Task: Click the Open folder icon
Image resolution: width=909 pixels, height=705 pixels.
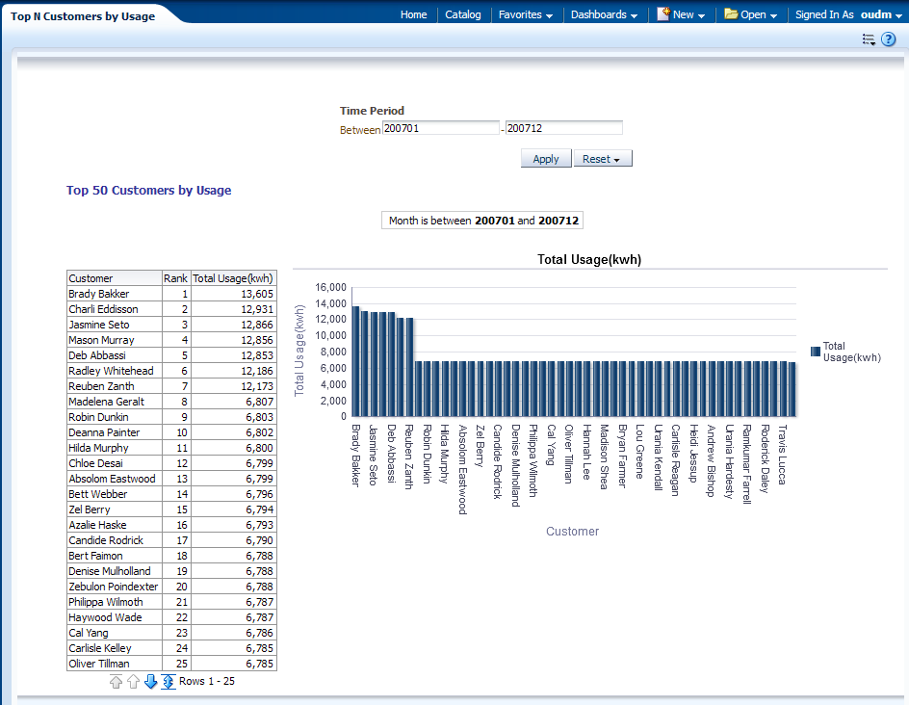Action: click(x=731, y=13)
